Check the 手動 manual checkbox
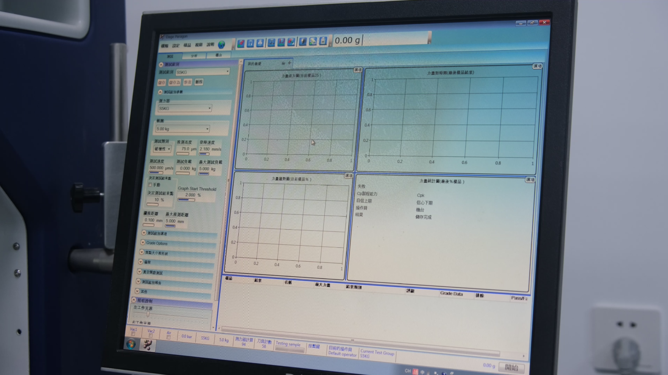The image size is (668, 375). (x=150, y=185)
